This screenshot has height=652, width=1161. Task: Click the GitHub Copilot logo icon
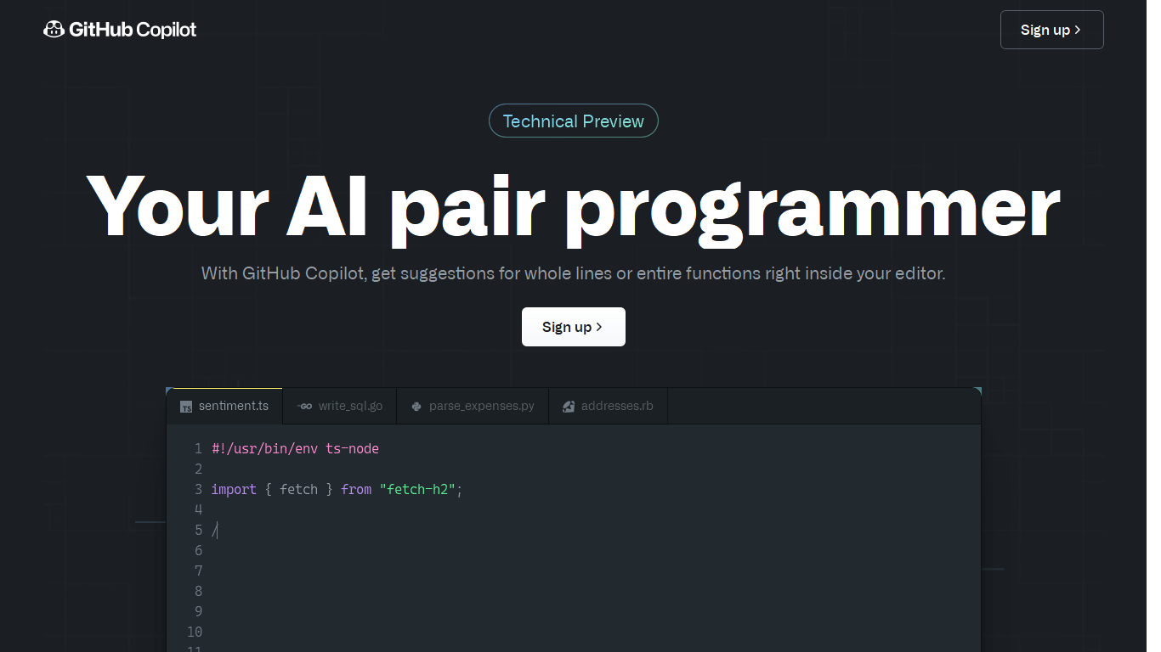[54, 30]
